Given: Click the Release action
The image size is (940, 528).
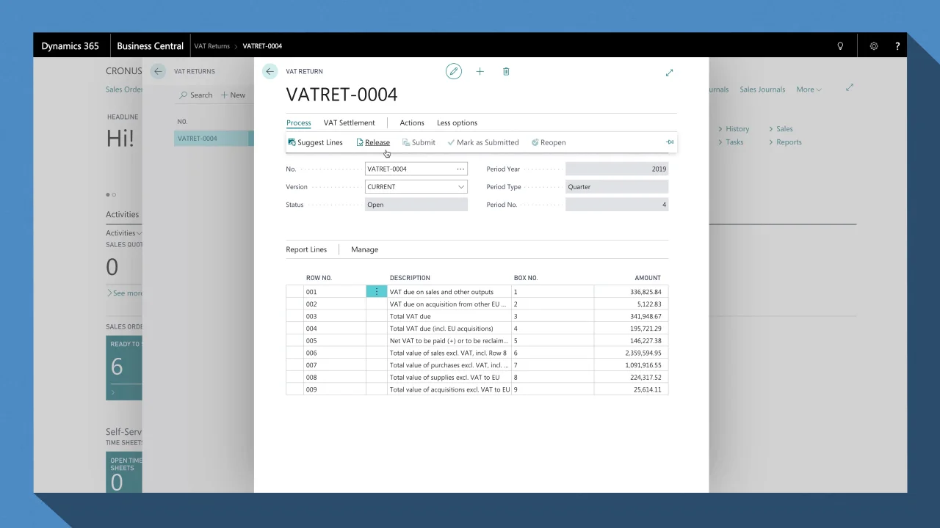Looking at the screenshot, I should (373, 142).
